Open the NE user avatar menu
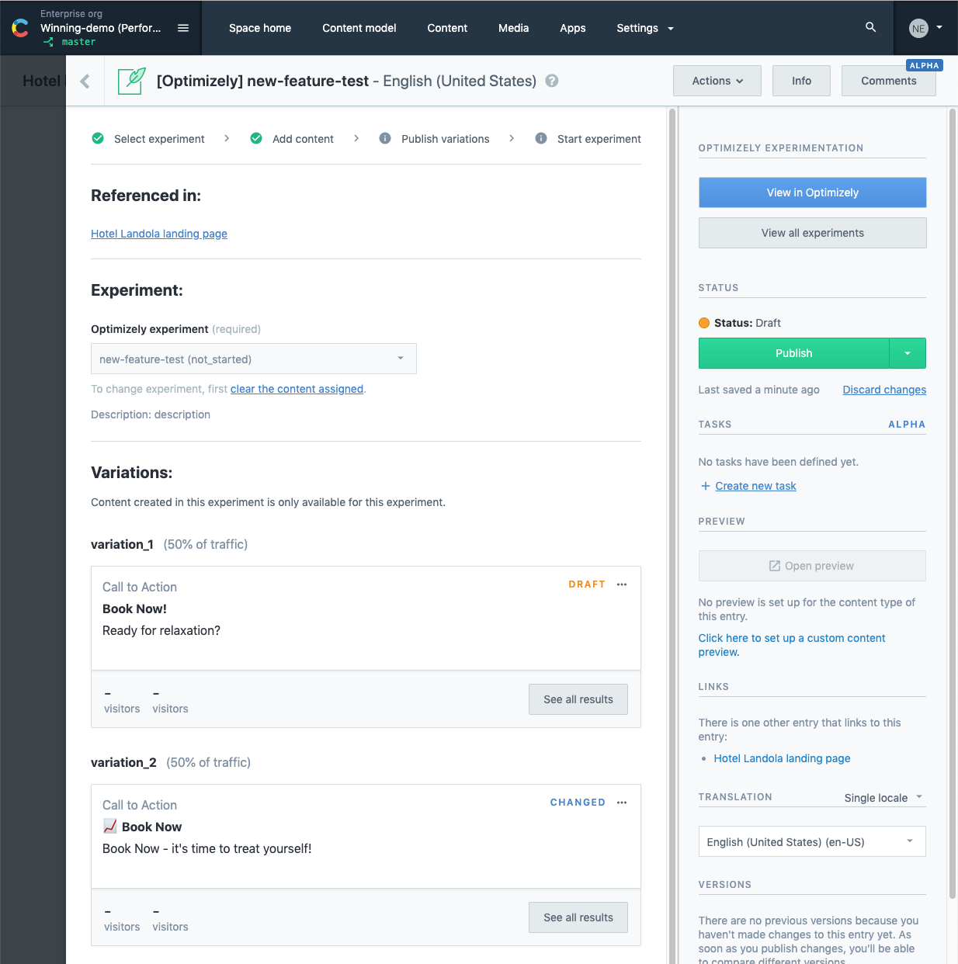This screenshot has height=964, width=958. (918, 28)
